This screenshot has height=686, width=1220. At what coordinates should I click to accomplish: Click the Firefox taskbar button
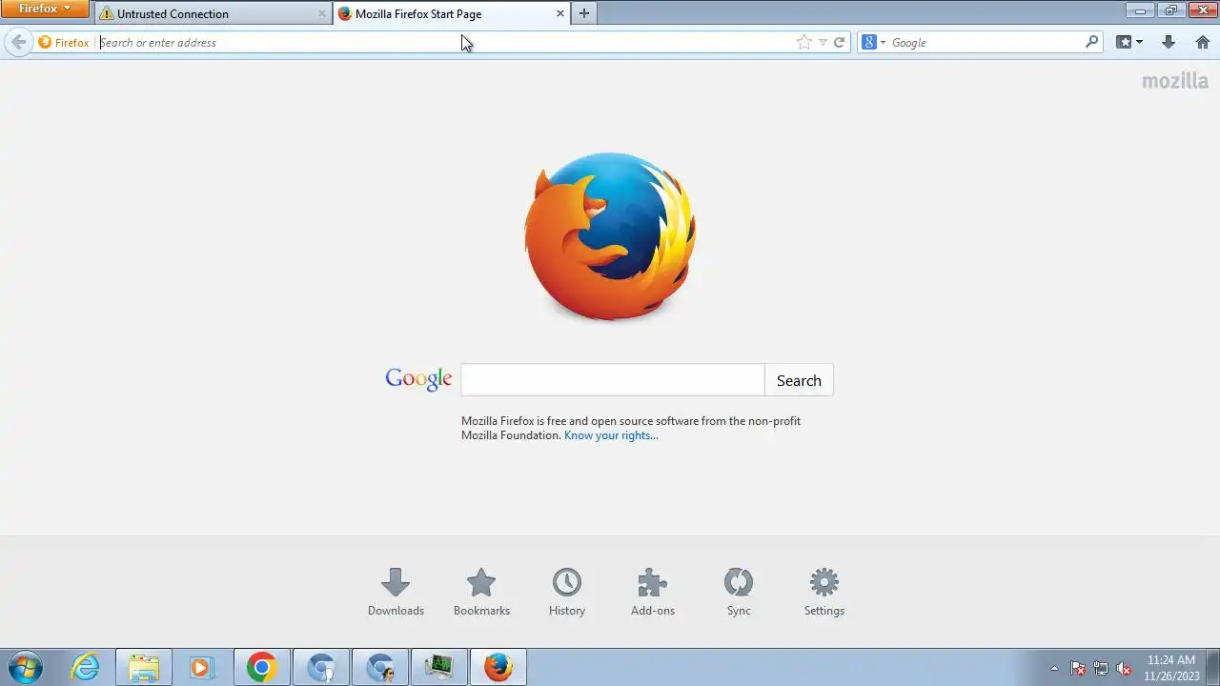coord(498,667)
